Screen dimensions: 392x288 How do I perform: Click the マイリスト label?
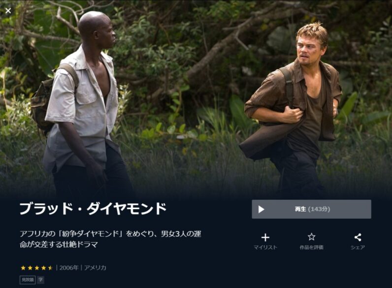(265, 247)
